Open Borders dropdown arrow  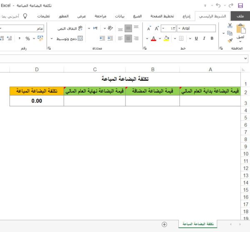coord(175,38)
